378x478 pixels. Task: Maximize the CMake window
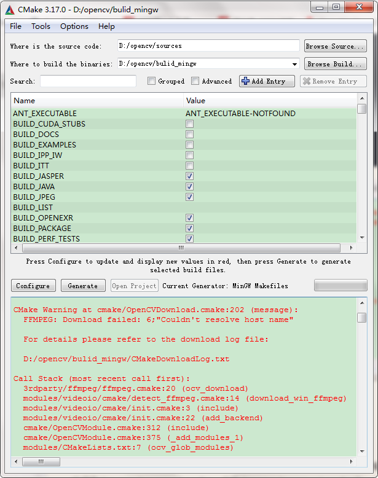(x=336, y=7)
